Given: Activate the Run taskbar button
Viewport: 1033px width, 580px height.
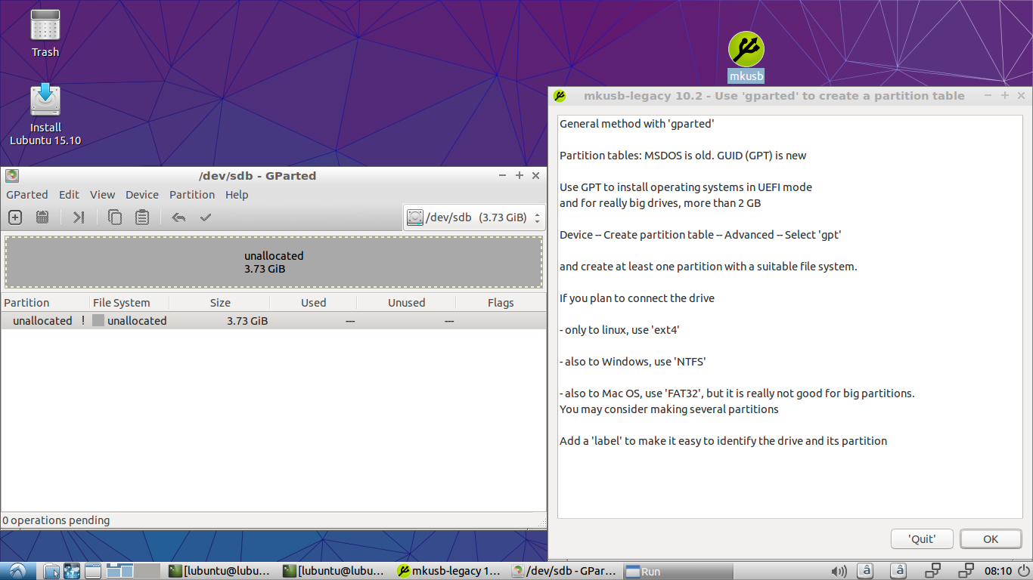Looking at the screenshot, I should (678, 572).
